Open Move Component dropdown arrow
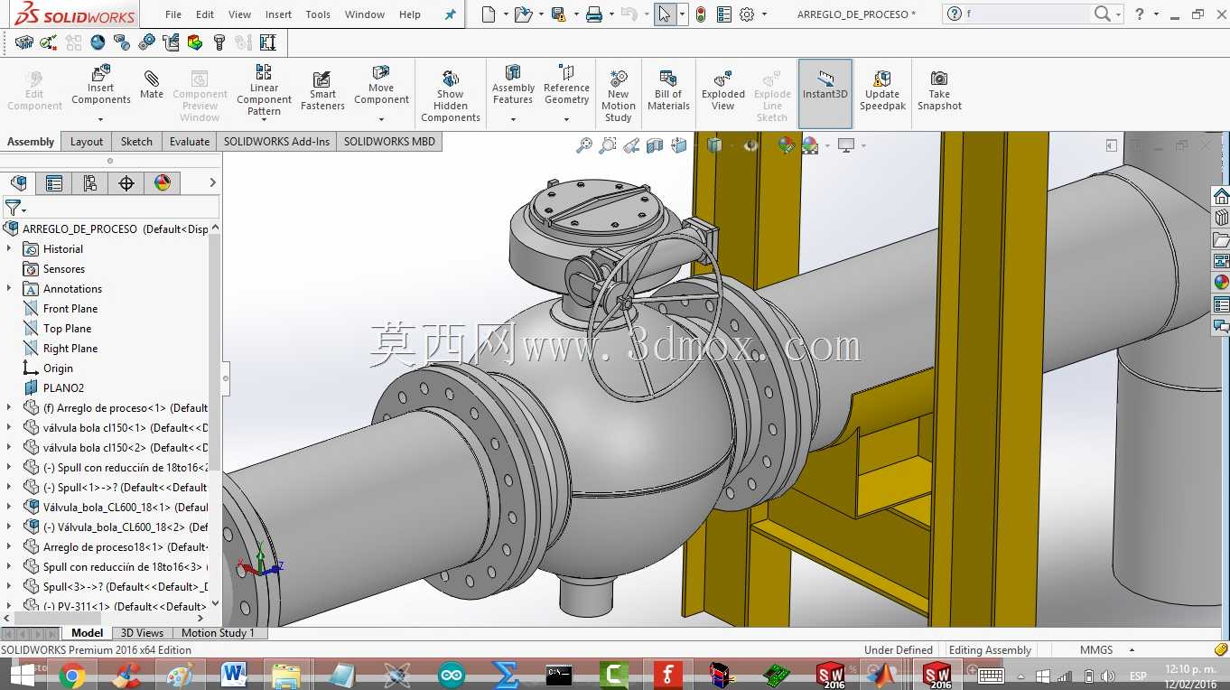Screen dimensions: 1230x690 pyautogui.click(x=381, y=119)
